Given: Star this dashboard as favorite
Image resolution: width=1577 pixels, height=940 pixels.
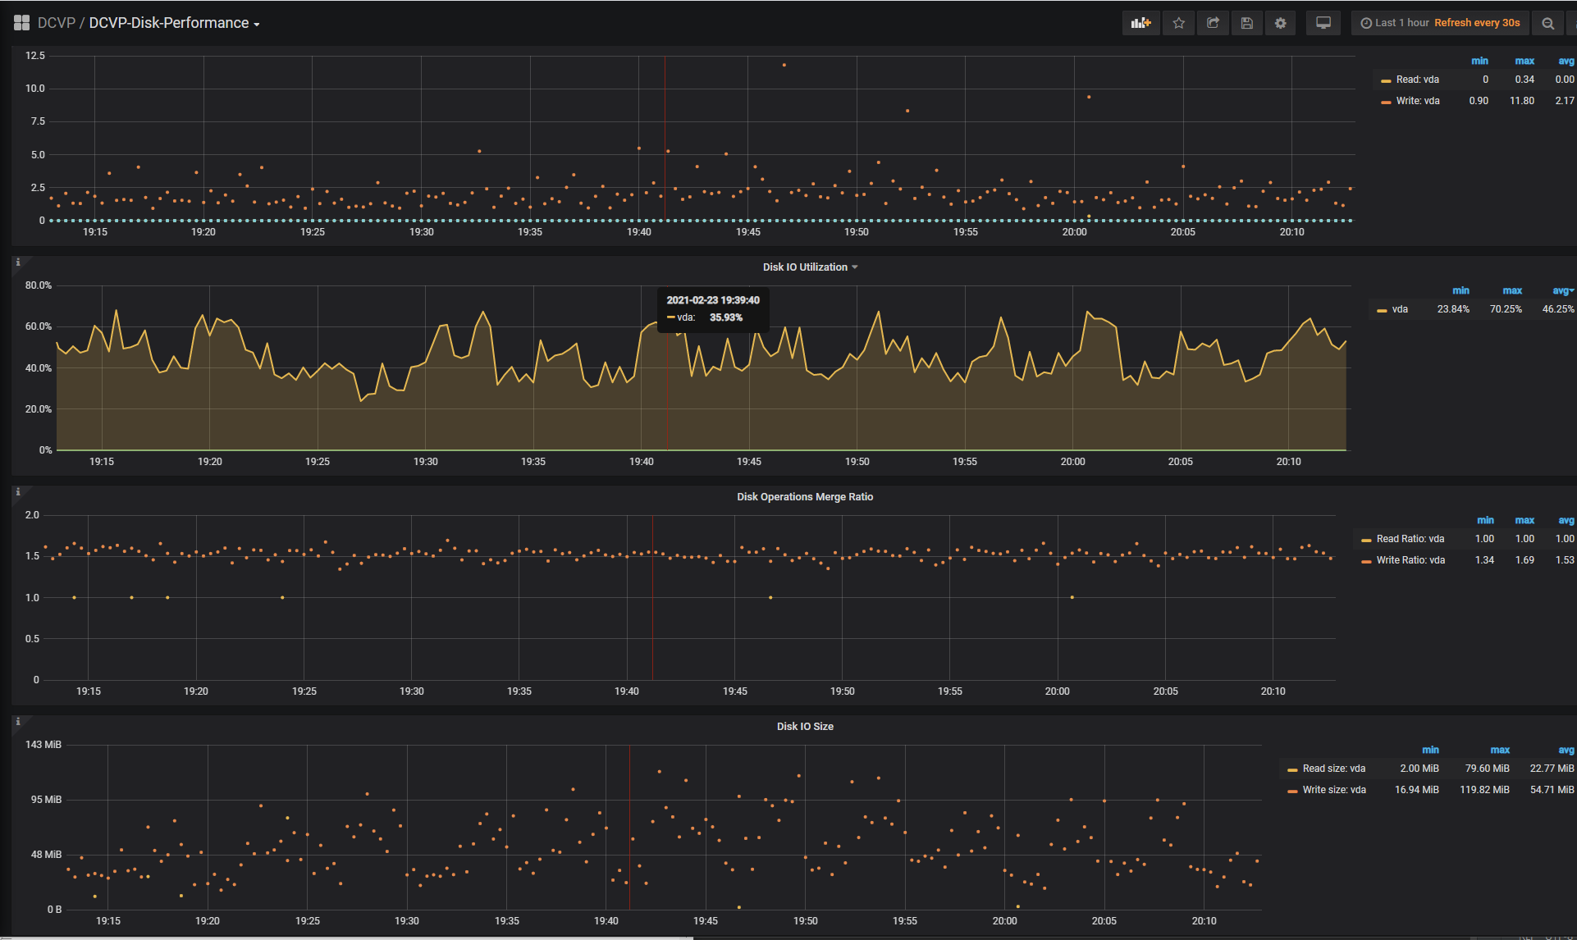Looking at the screenshot, I should 1179,23.
